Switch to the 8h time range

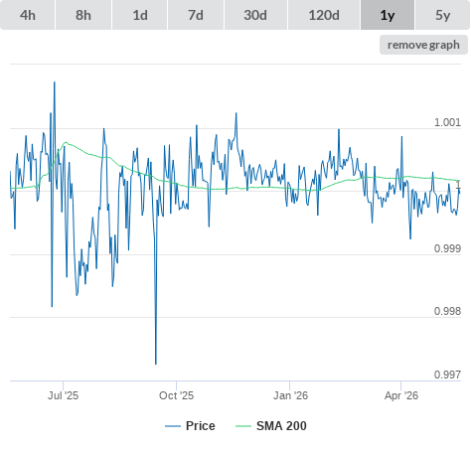click(x=83, y=15)
